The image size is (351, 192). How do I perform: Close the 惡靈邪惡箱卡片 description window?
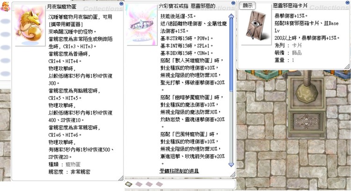point(347,3)
